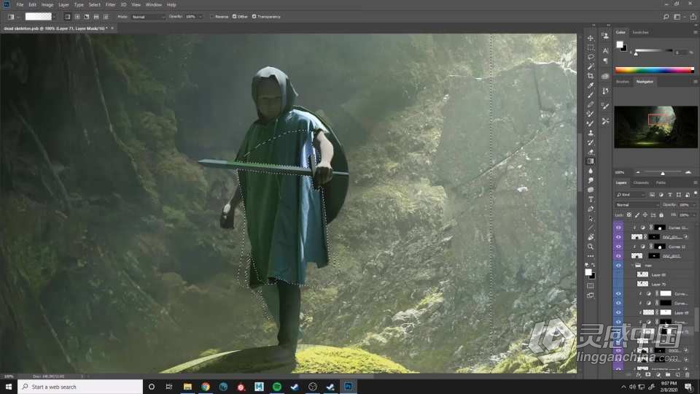
Task: Choose the Reflected Gradient style
Action: (96, 17)
